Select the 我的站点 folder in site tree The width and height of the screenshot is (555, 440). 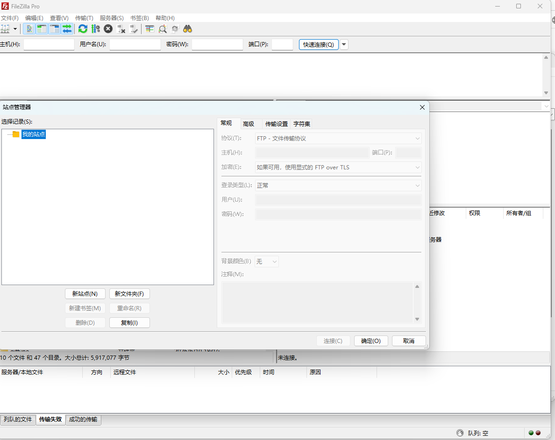coord(34,134)
